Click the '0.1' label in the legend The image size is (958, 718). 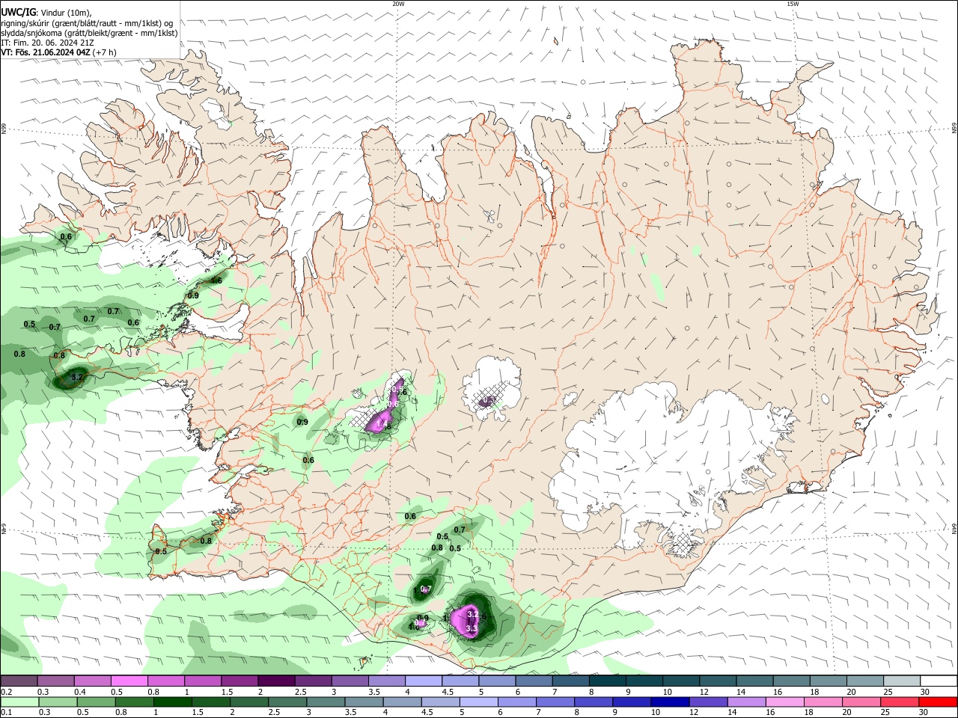pos(7,713)
